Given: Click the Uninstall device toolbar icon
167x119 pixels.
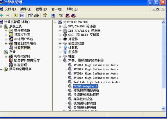Looking at the screenshot, I should (x=68, y=16).
